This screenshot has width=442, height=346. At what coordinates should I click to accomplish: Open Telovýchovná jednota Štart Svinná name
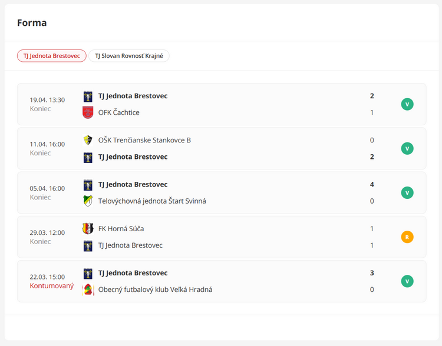tap(152, 201)
